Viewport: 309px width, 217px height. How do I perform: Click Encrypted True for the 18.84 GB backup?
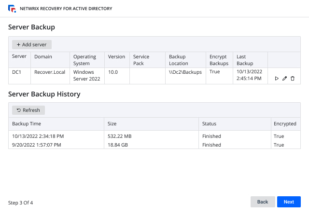tap(279, 145)
